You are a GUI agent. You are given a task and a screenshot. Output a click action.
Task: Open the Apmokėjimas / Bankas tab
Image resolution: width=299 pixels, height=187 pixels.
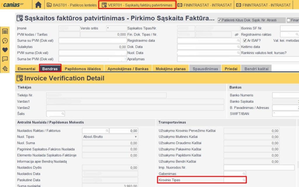(x=128, y=69)
